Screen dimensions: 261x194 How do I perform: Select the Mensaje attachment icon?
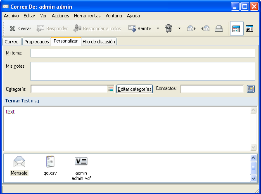(19, 166)
